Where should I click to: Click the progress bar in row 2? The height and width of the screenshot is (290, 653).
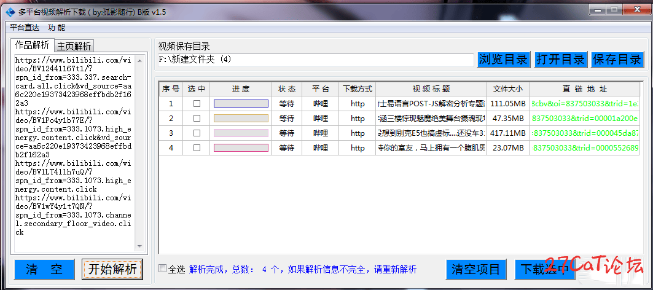241,119
